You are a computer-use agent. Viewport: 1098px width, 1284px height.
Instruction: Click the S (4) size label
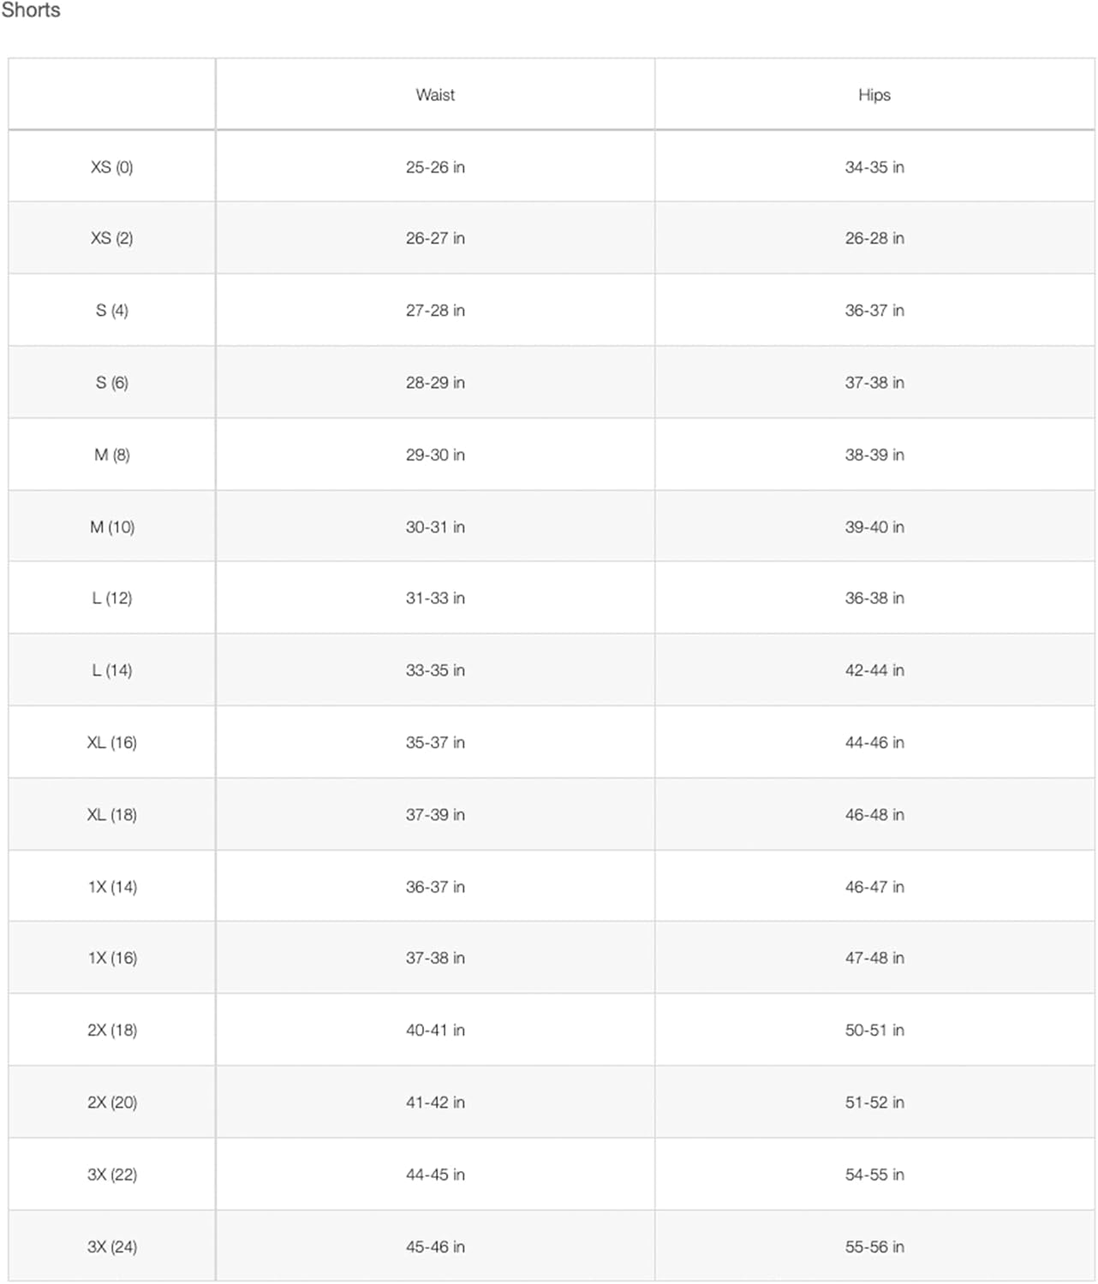[x=112, y=310]
